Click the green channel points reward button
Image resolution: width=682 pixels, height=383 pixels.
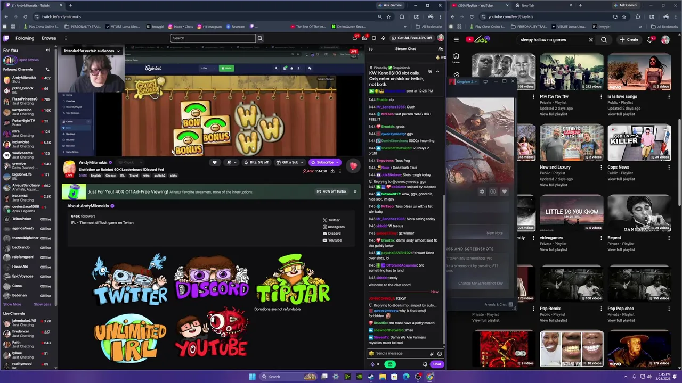pos(390,364)
